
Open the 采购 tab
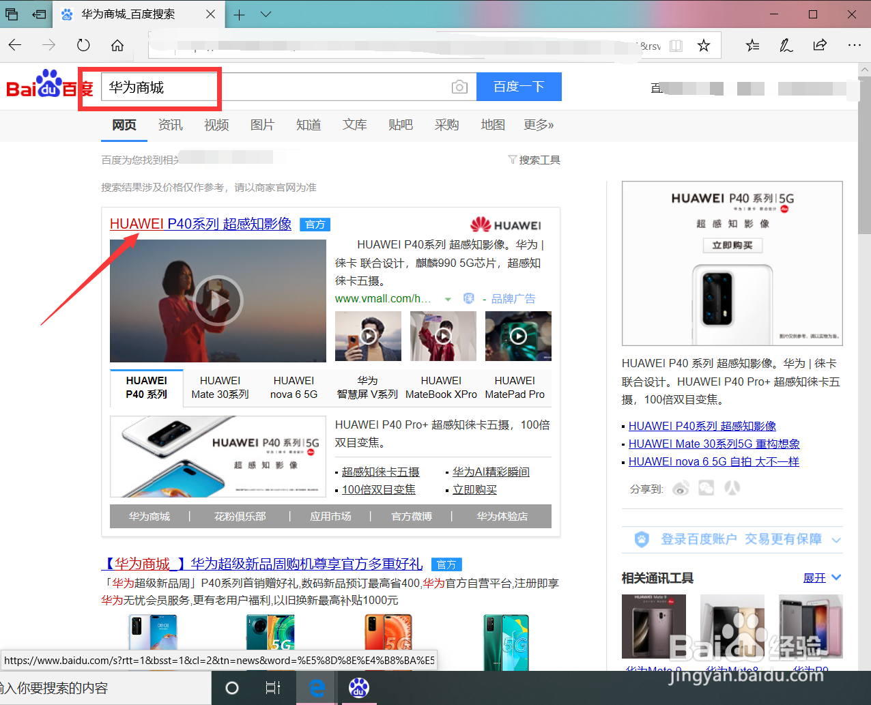(x=447, y=125)
